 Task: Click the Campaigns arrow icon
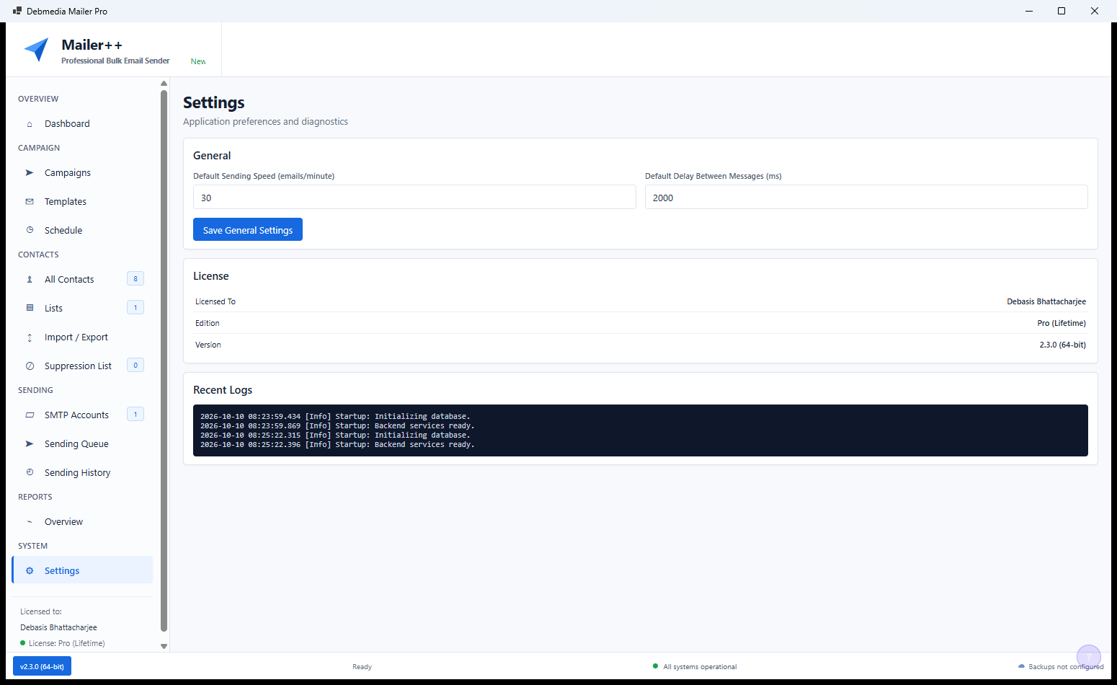pyautogui.click(x=30, y=173)
